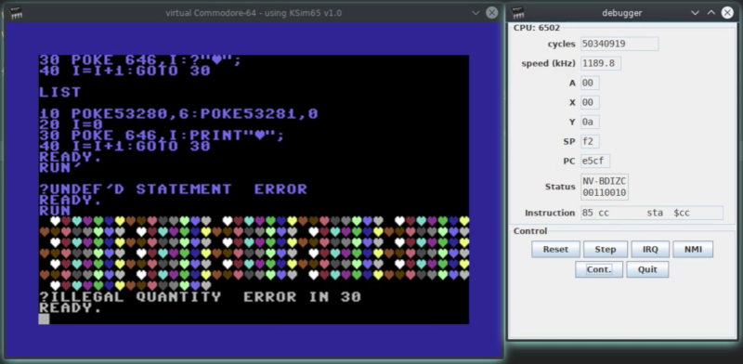This screenshot has width=743, height=364.
Task: Click the SP register field
Action: (590, 141)
